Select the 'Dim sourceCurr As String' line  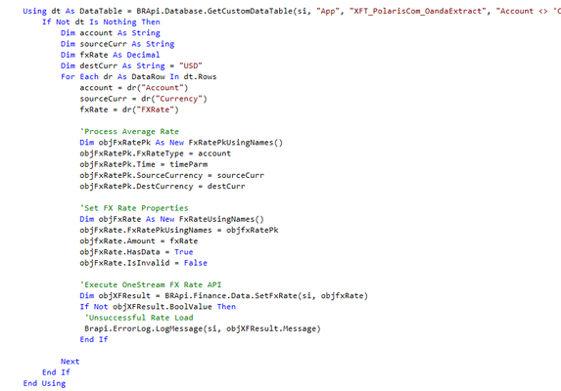pyautogui.click(x=117, y=44)
